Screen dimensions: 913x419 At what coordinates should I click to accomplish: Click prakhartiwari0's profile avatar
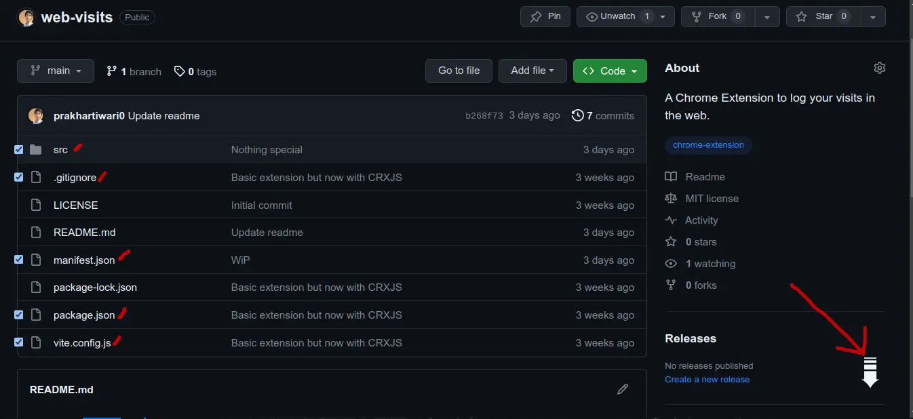tap(35, 115)
